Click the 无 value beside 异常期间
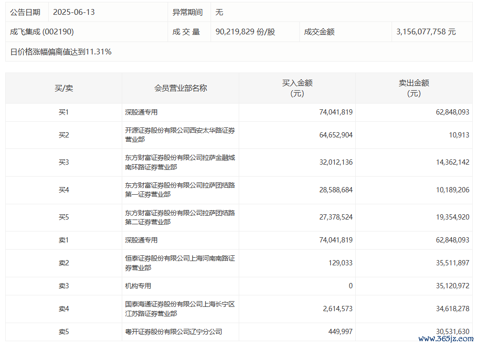Screen dimensions: 477x346 coord(219,12)
